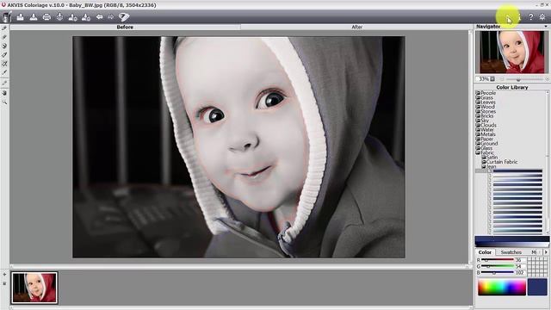The height and width of the screenshot is (310, 551).
Task: Click the current dark blue color swatch
Action: click(537, 288)
